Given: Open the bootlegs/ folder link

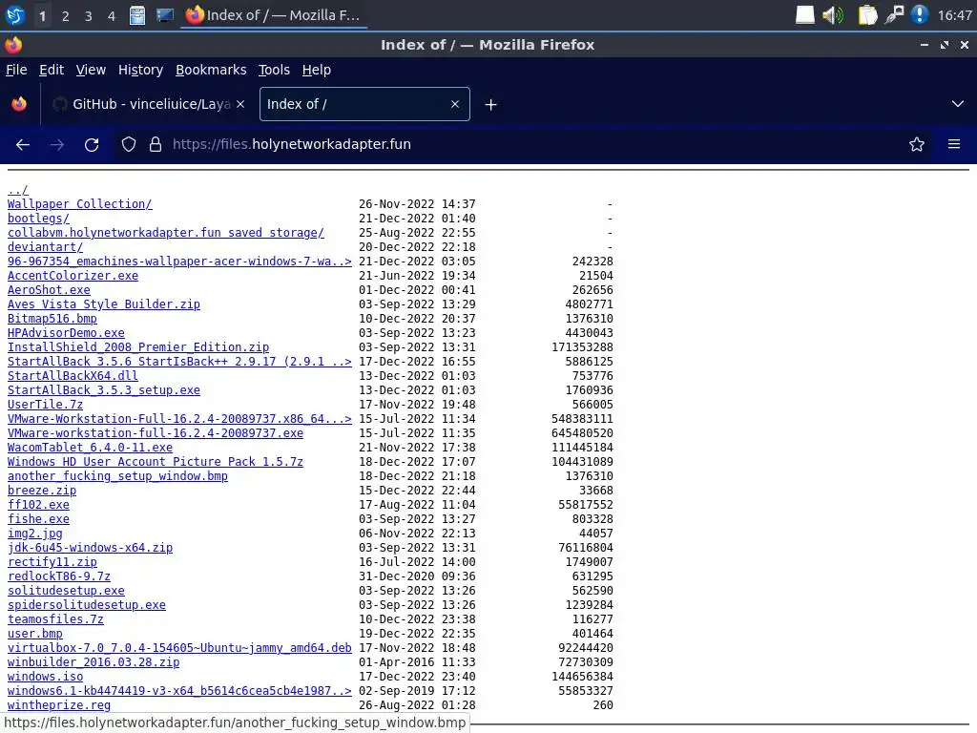Looking at the screenshot, I should 38,219.
